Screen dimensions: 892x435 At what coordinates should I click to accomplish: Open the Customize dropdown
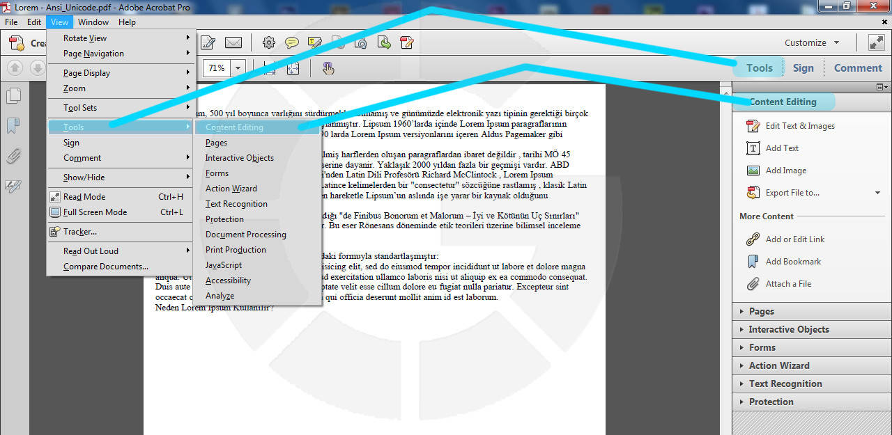tap(812, 42)
